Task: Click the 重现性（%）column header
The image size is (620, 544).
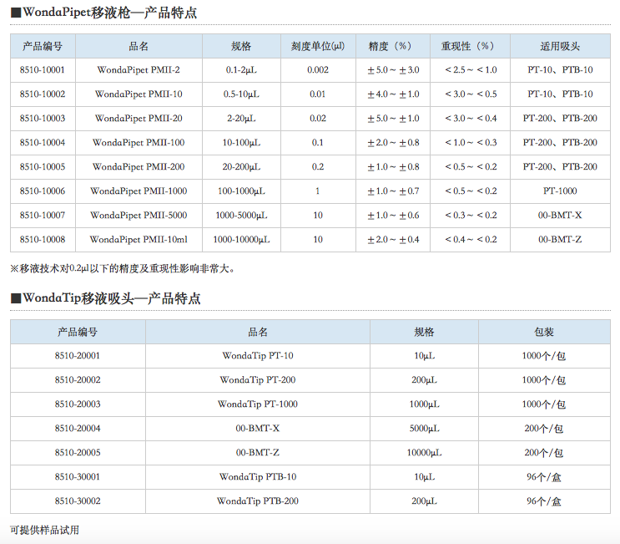Action: 470,46
